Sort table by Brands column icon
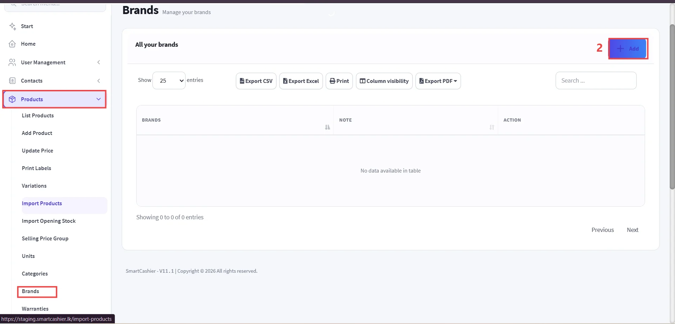675x324 pixels. pos(327,127)
